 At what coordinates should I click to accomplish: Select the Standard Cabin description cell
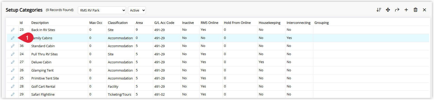coord(43,46)
